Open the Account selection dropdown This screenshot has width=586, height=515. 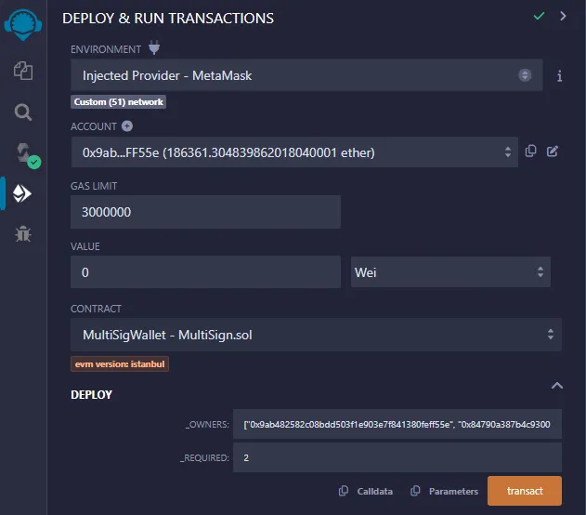(294, 152)
